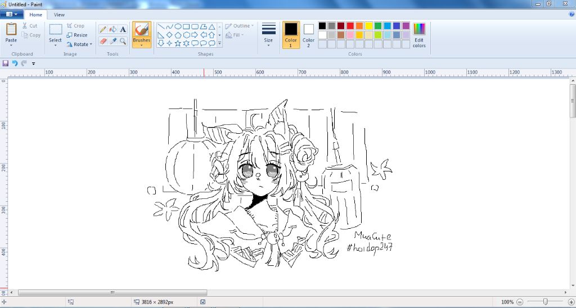Viewport: 576px width, 308px height.
Task: Choose the Line shape
Action: point(161,26)
